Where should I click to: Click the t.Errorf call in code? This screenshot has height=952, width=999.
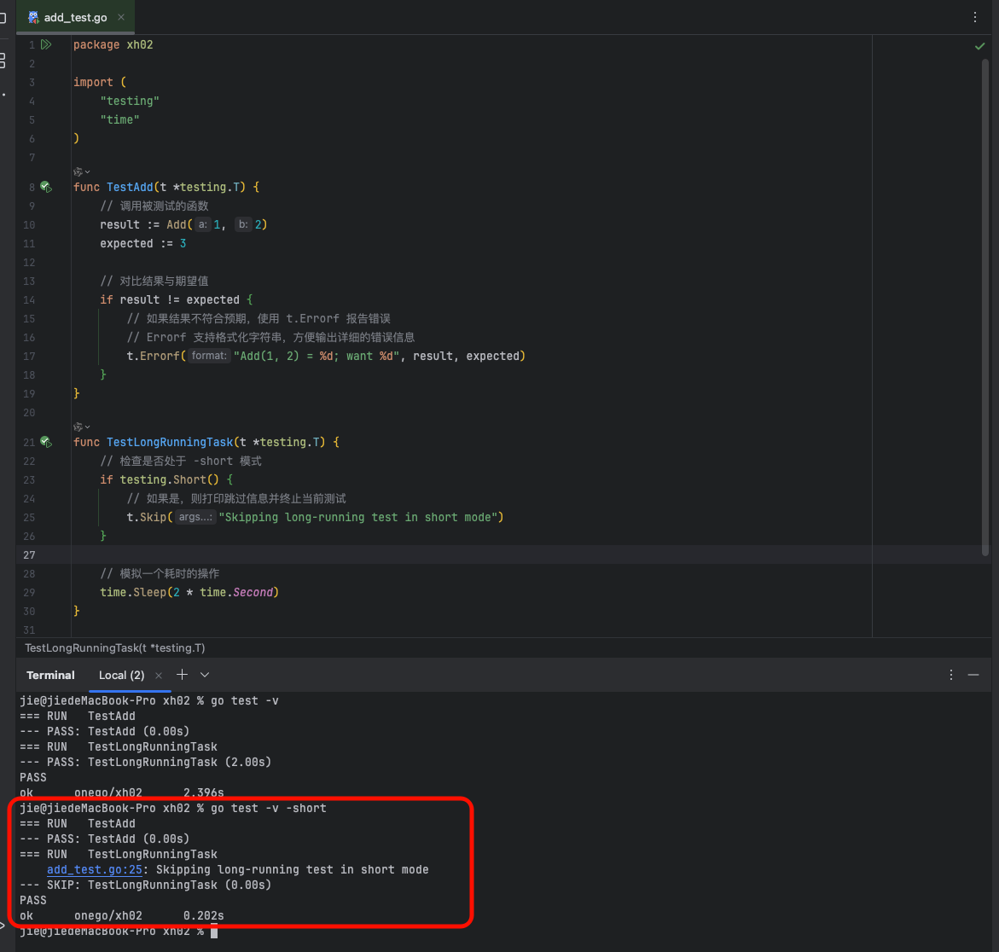153,356
